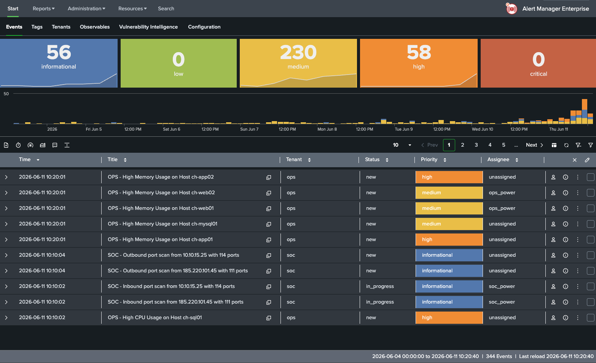Click pencil edit icon in table header
Image resolution: width=596 pixels, height=363 pixels.
click(x=587, y=160)
